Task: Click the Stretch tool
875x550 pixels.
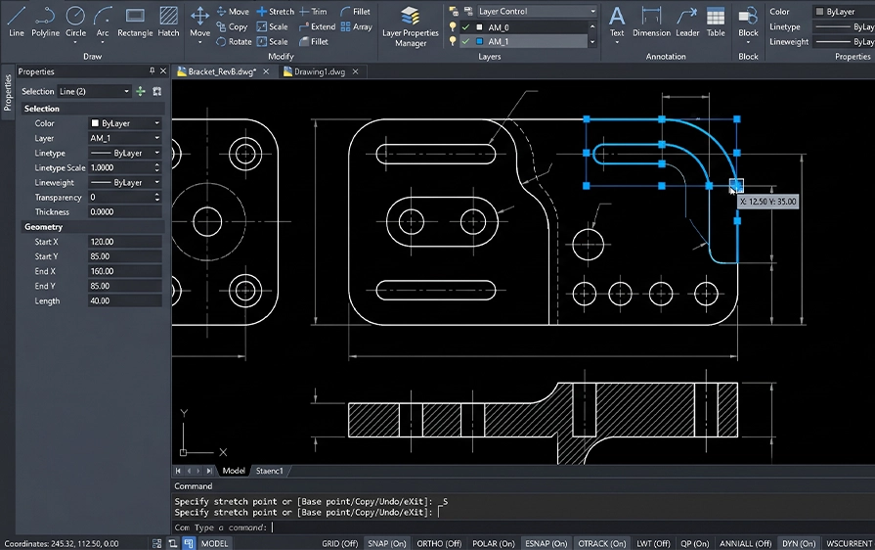Action: point(275,11)
